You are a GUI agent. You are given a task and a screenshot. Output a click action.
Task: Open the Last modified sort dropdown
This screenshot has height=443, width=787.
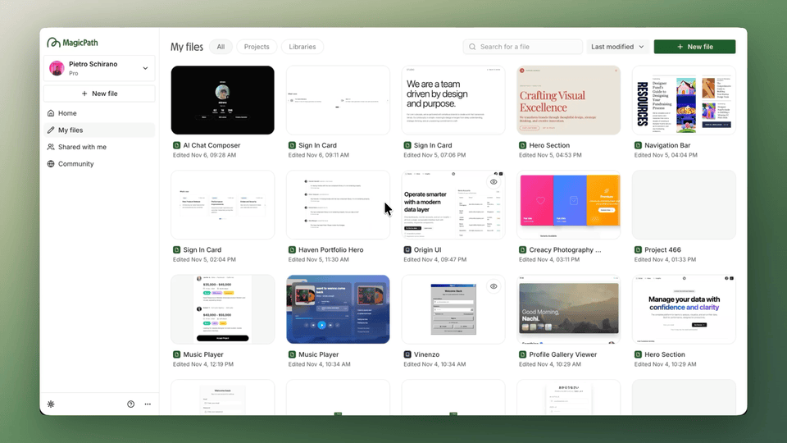[x=618, y=47]
